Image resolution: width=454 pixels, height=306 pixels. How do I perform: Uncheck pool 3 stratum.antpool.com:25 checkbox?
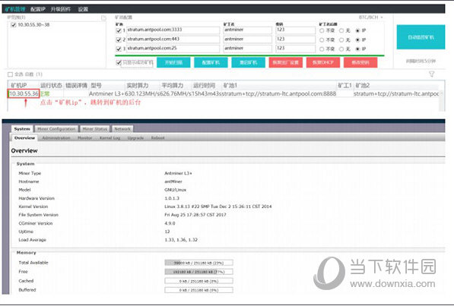pyautogui.click(x=119, y=49)
